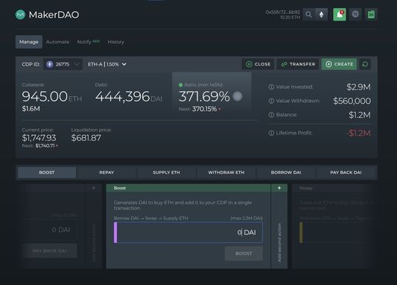Click the Transfer CDP button

pos(298,64)
